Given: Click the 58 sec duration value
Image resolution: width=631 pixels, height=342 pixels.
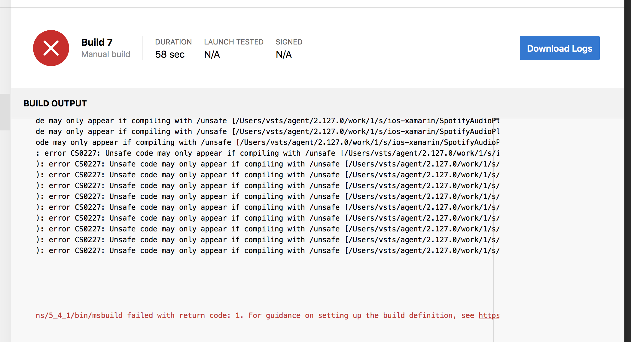Looking at the screenshot, I should tap(170, 55).
